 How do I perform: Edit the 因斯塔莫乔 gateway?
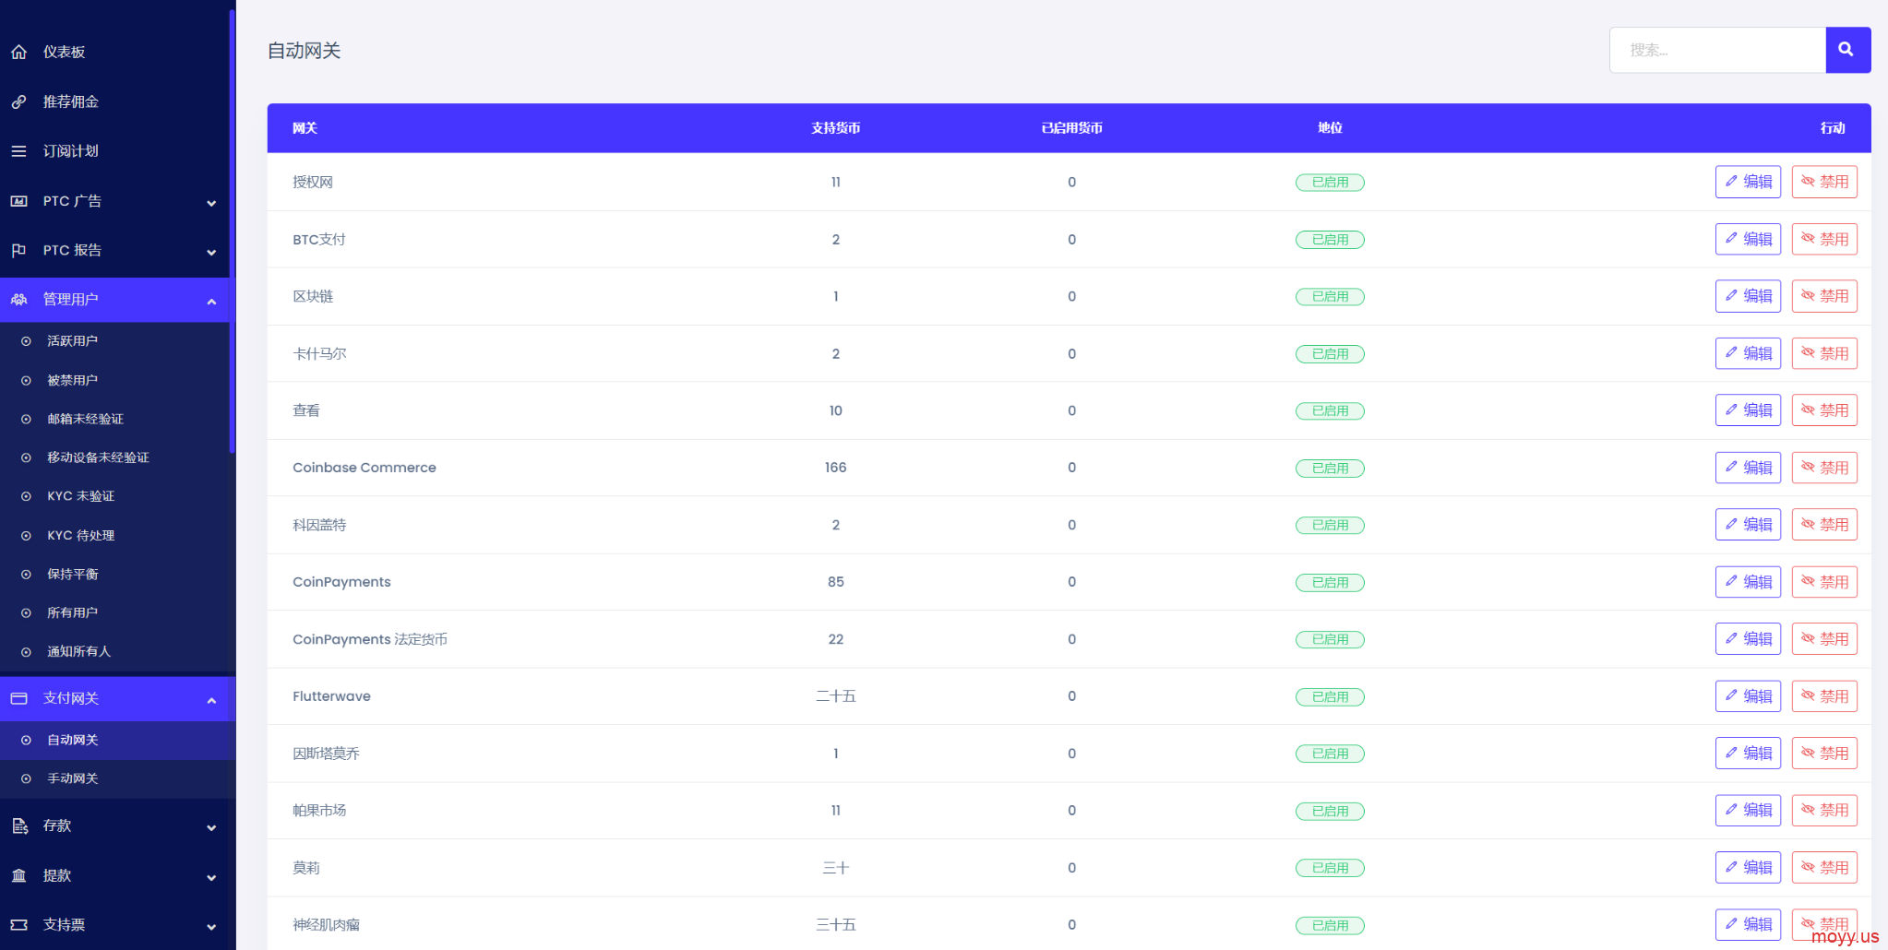point(1748,754)
